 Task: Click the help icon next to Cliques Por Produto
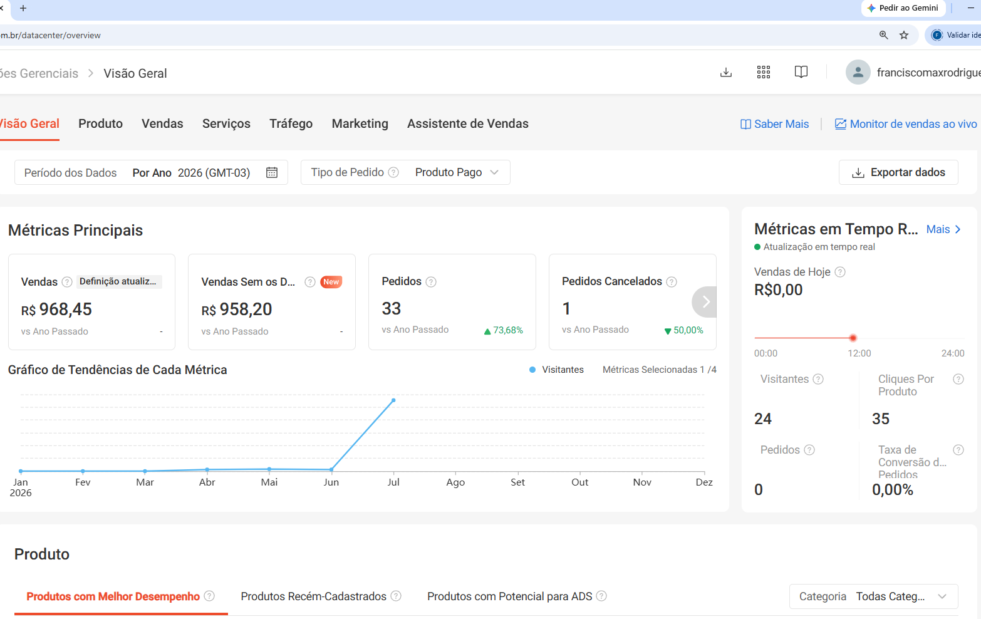(958, 379)
